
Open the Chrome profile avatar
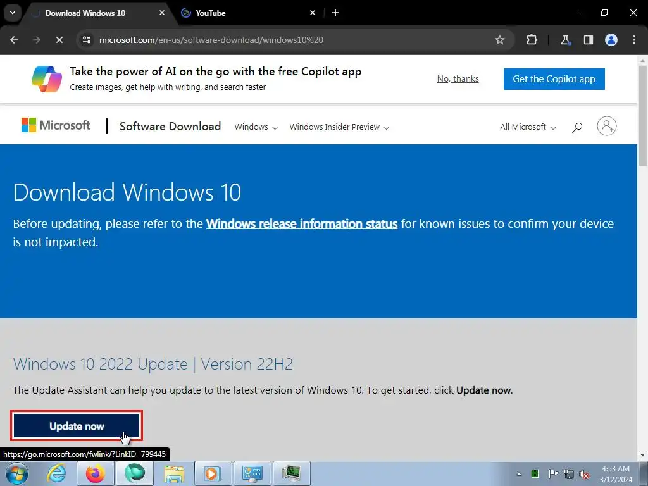tap(611, 40)
